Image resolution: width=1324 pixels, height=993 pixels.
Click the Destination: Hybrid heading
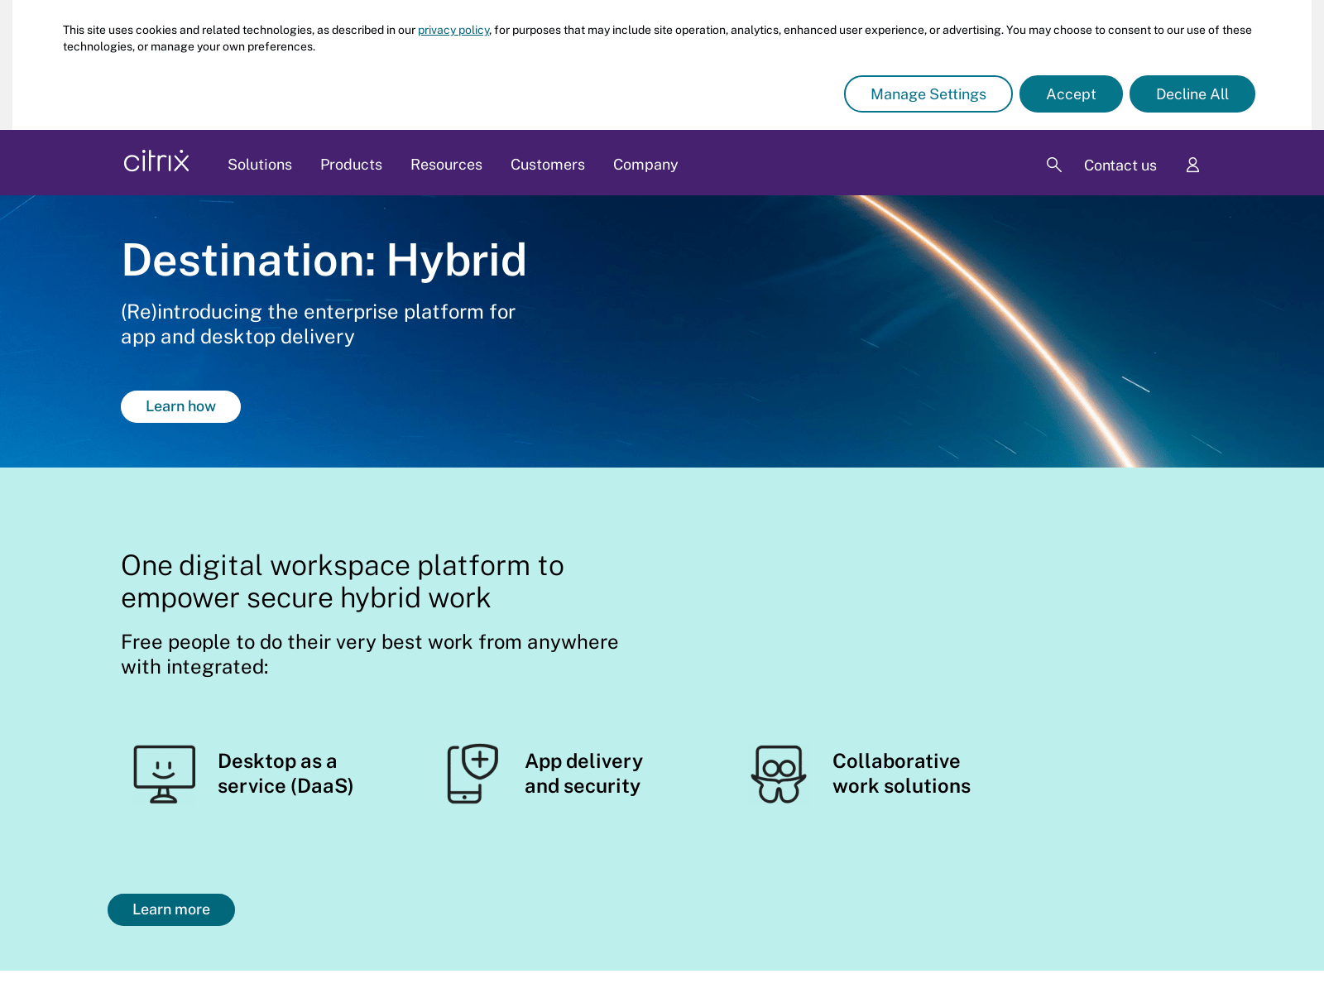tap(324, 260)
